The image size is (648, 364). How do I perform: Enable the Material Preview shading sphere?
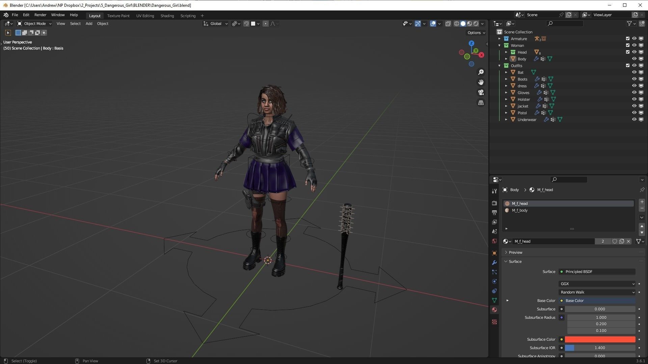(469, 24)
